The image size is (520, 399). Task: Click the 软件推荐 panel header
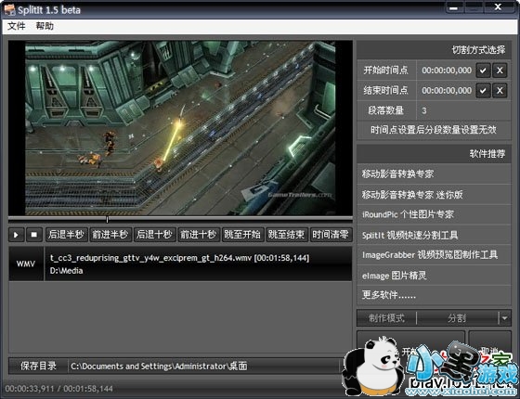pyautogui.click(x=434, y=154)
